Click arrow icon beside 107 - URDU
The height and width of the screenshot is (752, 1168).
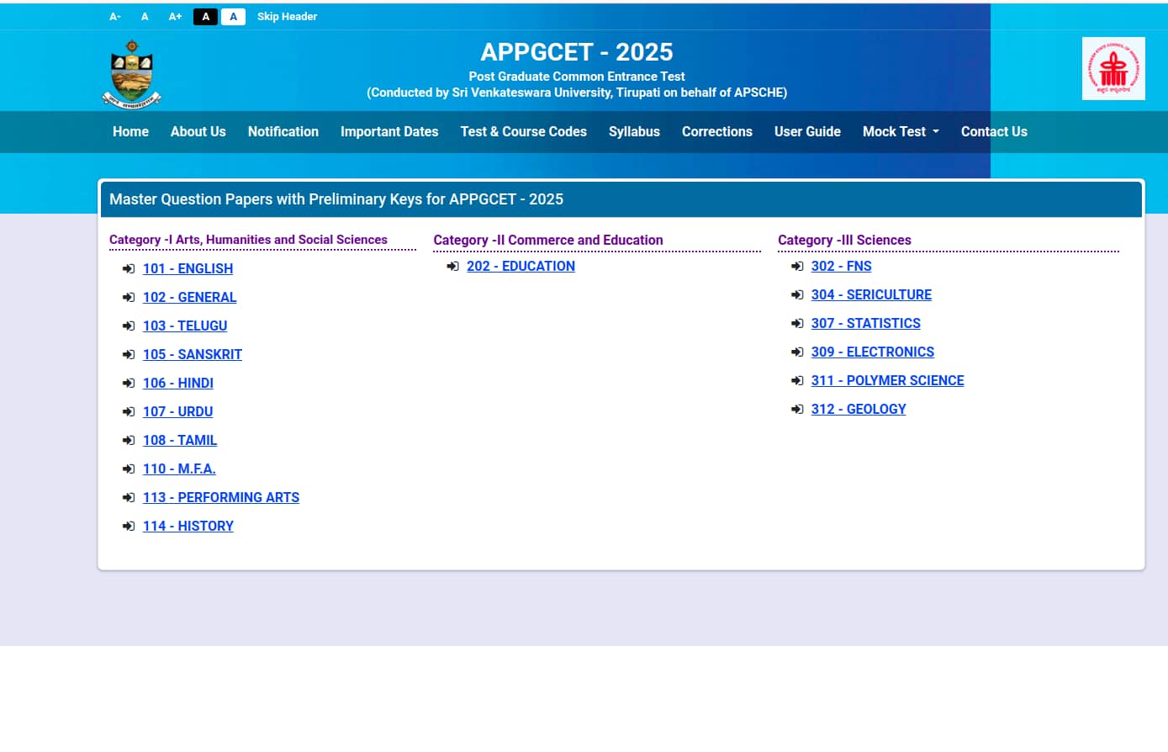(129, 412)
